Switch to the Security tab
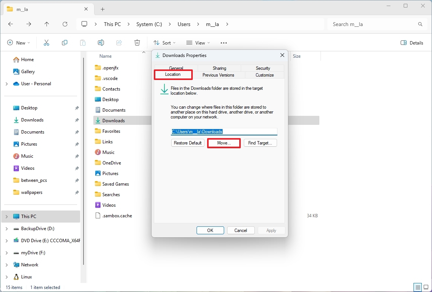This screenshot has height=292, width=432. point(262,68)
